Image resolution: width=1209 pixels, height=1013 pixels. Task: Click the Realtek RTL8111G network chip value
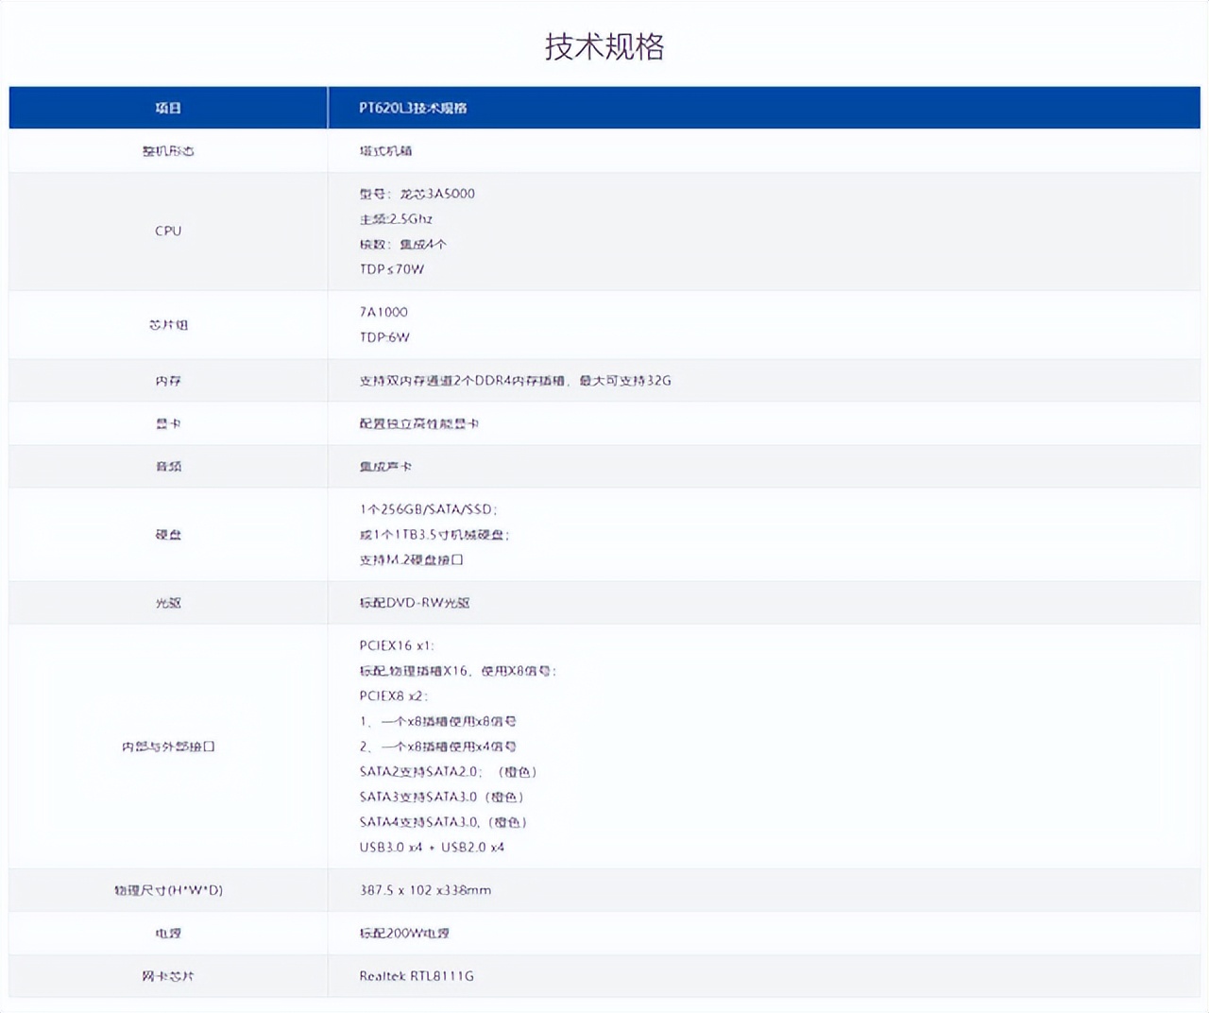click(x=417, y=975)
